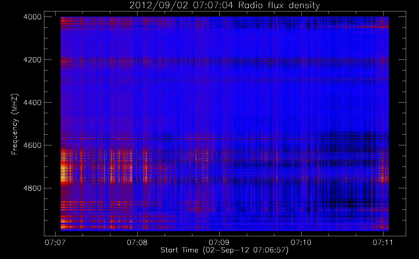Click the plot title 'Radio flux density'
The image size is (419, 259).
279,5
